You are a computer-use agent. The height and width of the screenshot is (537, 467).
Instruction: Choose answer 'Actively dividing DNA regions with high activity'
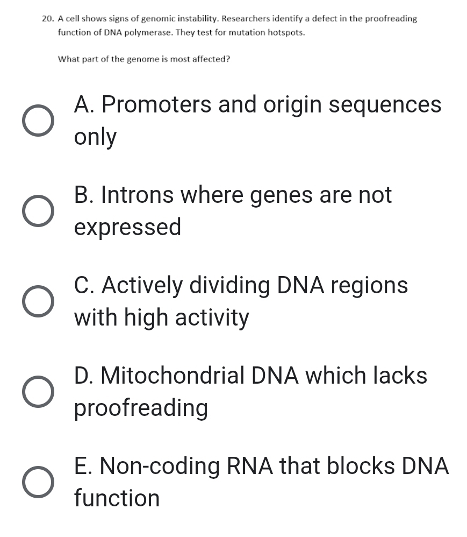coord(241,301)
